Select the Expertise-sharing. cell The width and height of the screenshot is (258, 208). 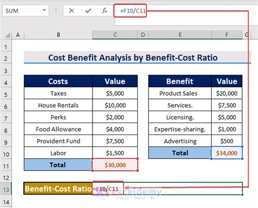pos(180,129)
